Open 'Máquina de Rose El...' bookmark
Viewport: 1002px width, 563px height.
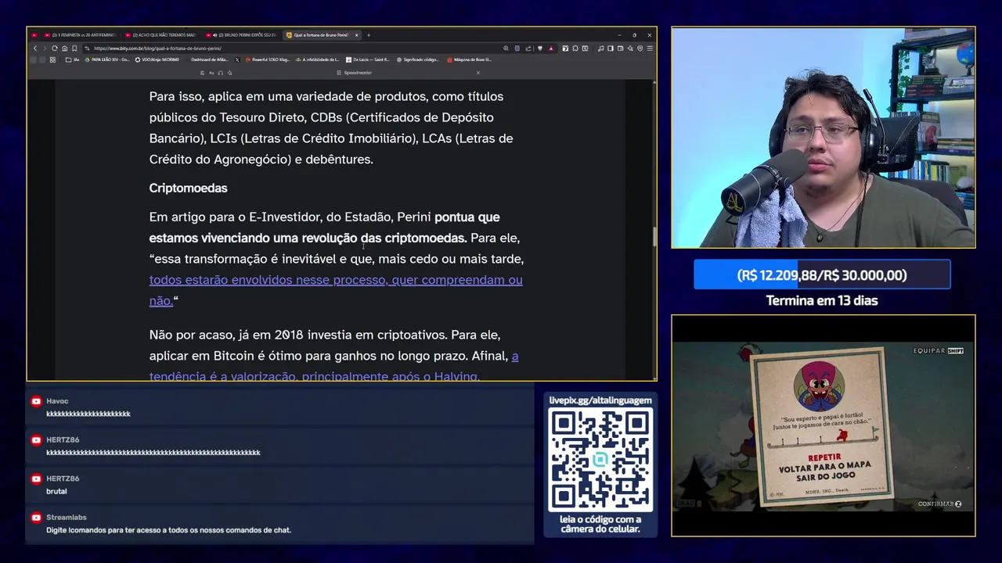pyautogui.click(x=469, y=59)
